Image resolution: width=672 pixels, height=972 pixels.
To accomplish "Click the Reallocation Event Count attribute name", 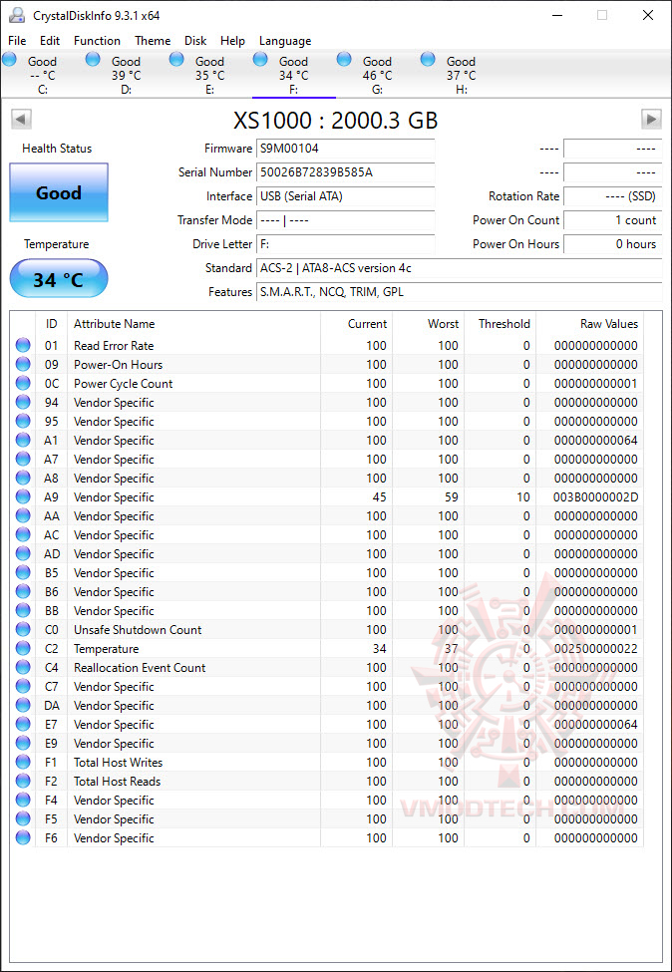I will click(140, 668).
